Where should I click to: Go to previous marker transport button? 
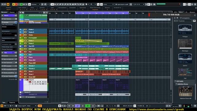pyautogui.click(x=69, y=106)
